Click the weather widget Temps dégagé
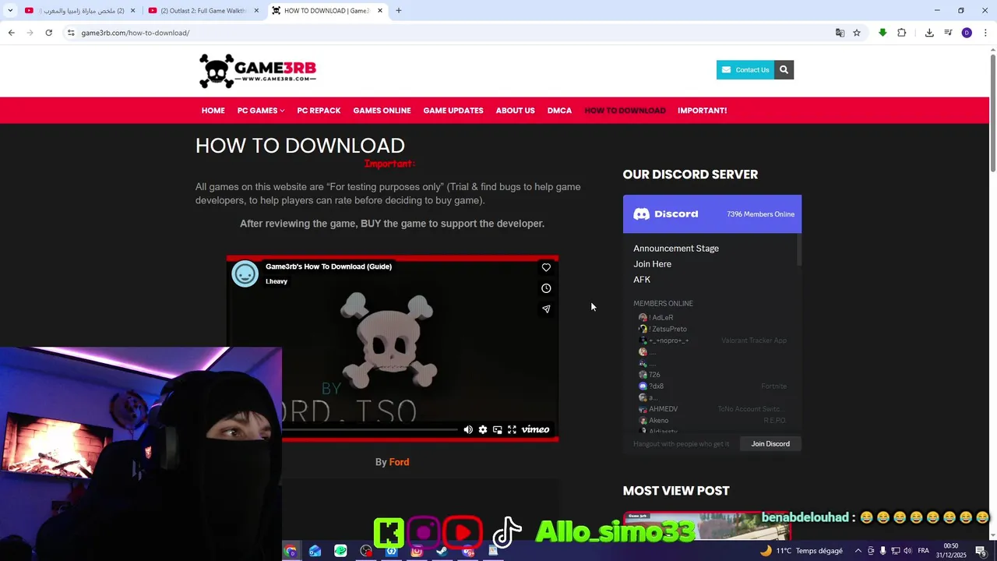Viewport: 997px width, 561px height. [801, 551]
